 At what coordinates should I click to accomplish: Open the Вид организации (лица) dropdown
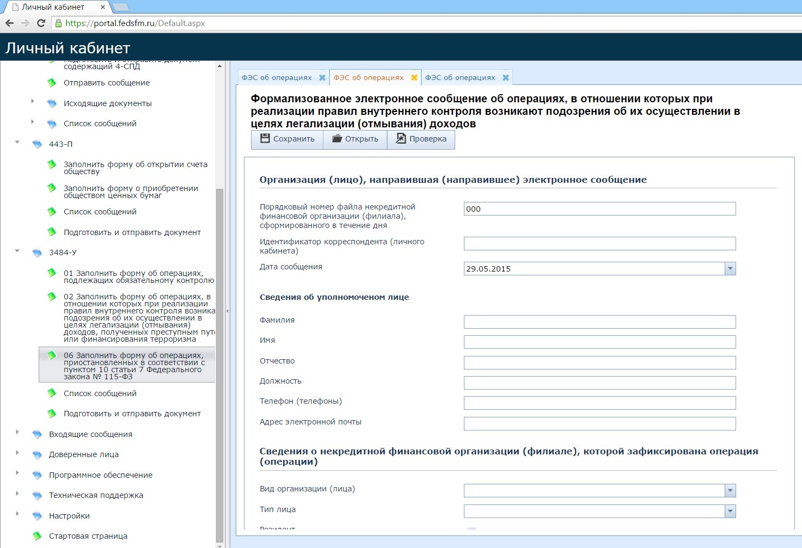pos(730,491)
